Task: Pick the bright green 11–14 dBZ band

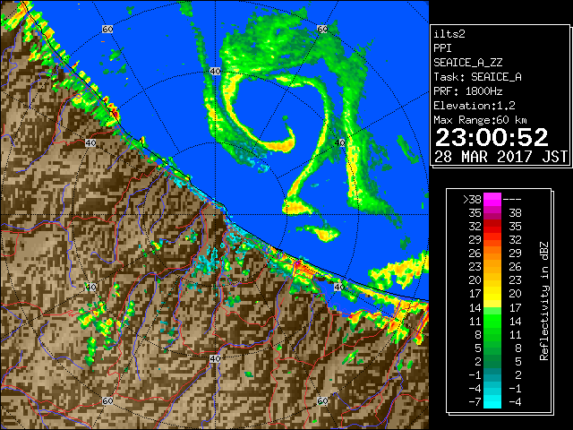Action: [x=492, y=321]
